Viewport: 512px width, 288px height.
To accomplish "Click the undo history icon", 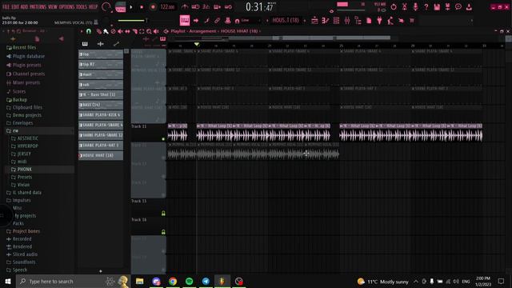I will click(x=394, y=6).
